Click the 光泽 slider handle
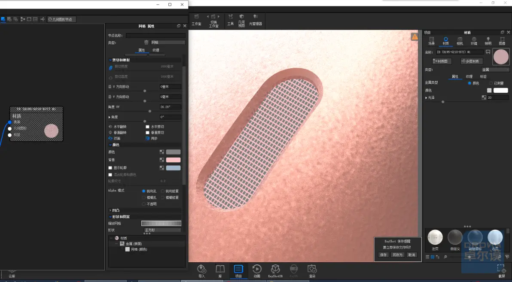This screenshot has height=282, width=512. 443,102
